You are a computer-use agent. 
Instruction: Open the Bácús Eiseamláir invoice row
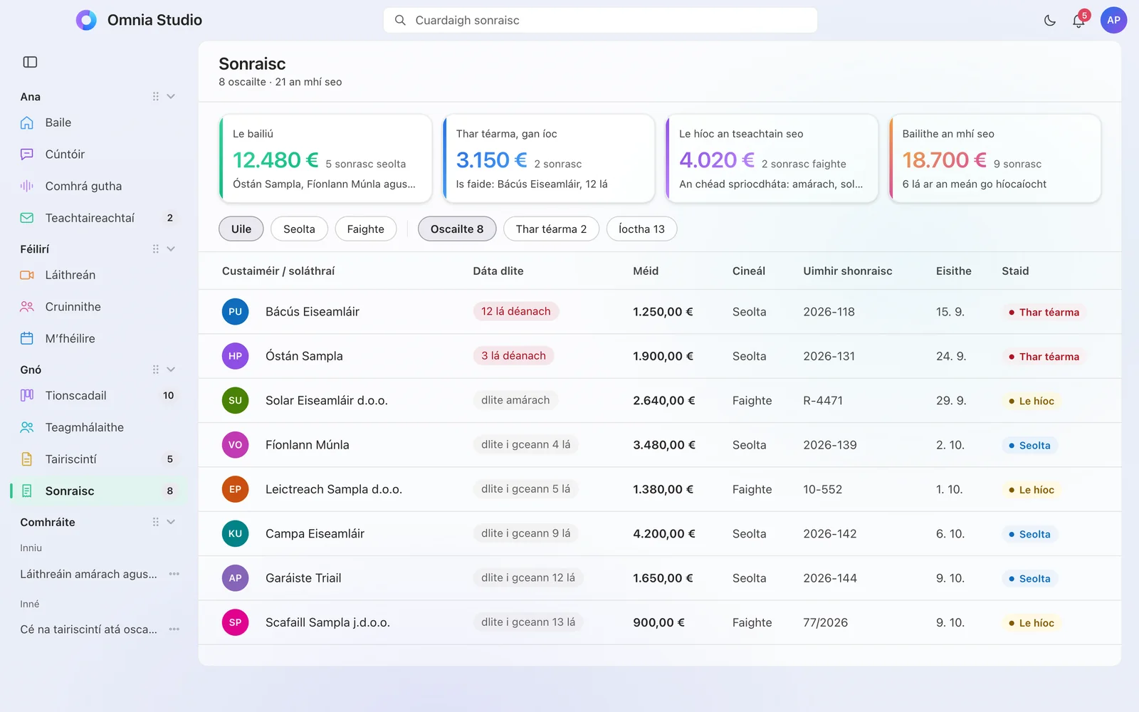[659, 312]
